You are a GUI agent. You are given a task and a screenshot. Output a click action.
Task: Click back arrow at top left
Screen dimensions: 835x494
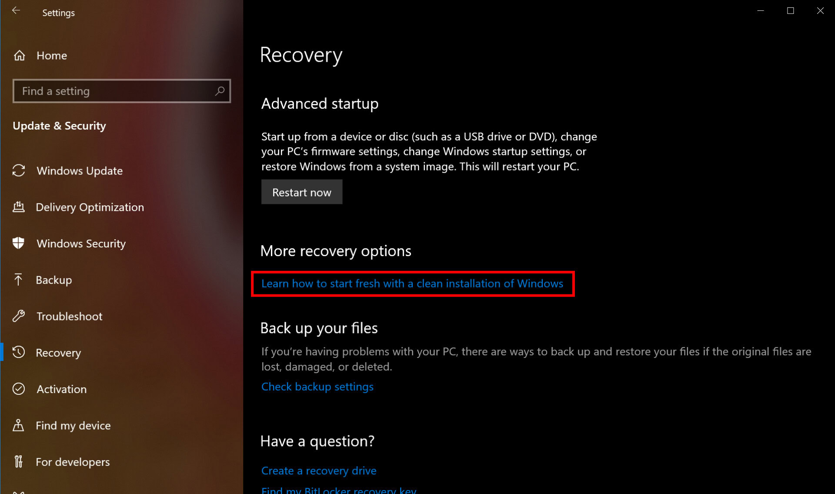pos(15,12)
